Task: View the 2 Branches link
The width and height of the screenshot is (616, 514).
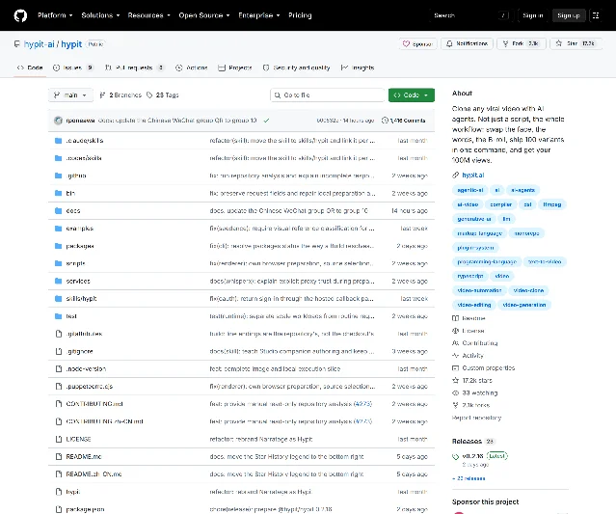Action: point(121,95)
